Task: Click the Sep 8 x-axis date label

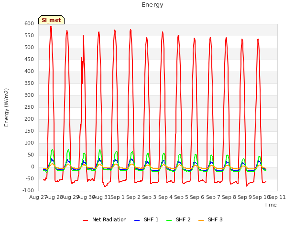Action: [229, 197]
